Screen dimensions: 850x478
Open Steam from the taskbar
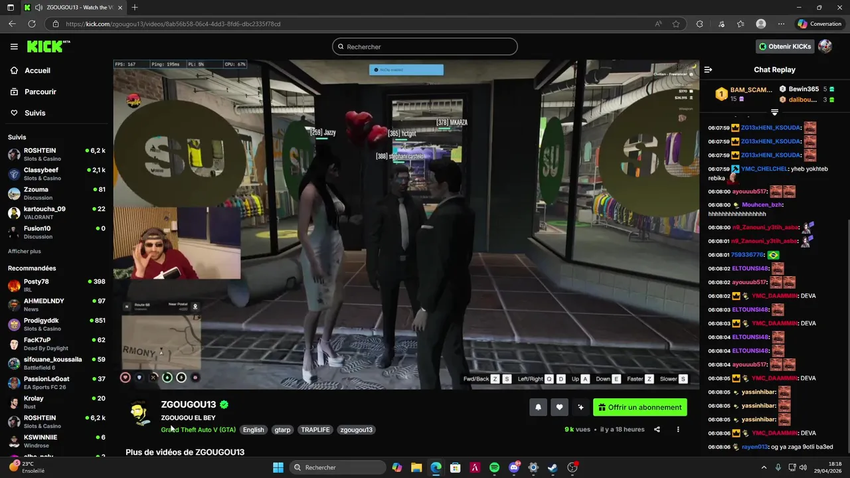tap(552, 467)
